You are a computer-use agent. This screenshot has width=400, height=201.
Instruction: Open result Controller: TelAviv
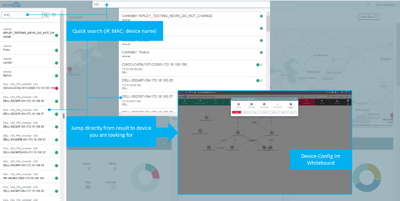[193, 54]
